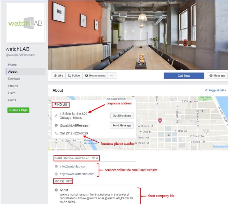Click the directions arrow icon by the address
The width and height of the screenshot is (228, 206).
56,115
